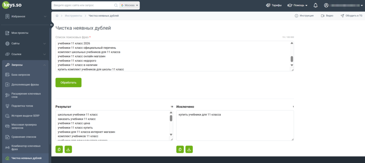Open the Видео tutorial link
This screenshot has height=163, width=365.
(327, 16)
